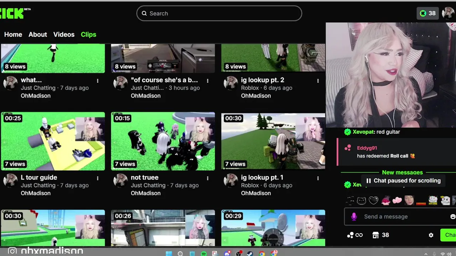Open the emoji picker smiley icon
This screenshot has width=456, height=256.
pos(453,217)
